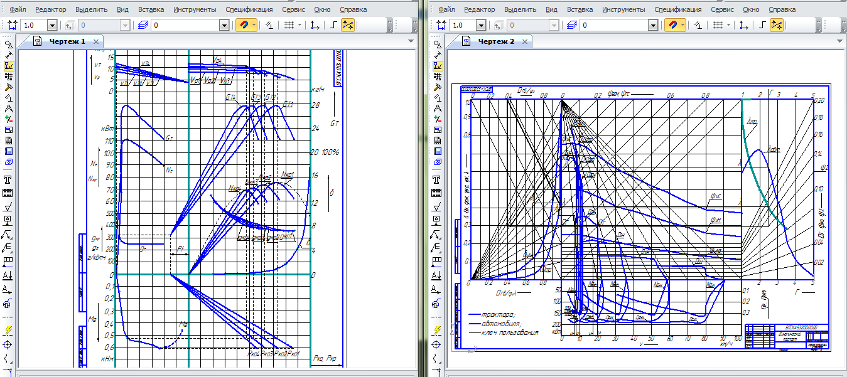Viewport: 847px width, 377px height.
Task: Toggle grid display in left window
Action: (x=289, y=25)
